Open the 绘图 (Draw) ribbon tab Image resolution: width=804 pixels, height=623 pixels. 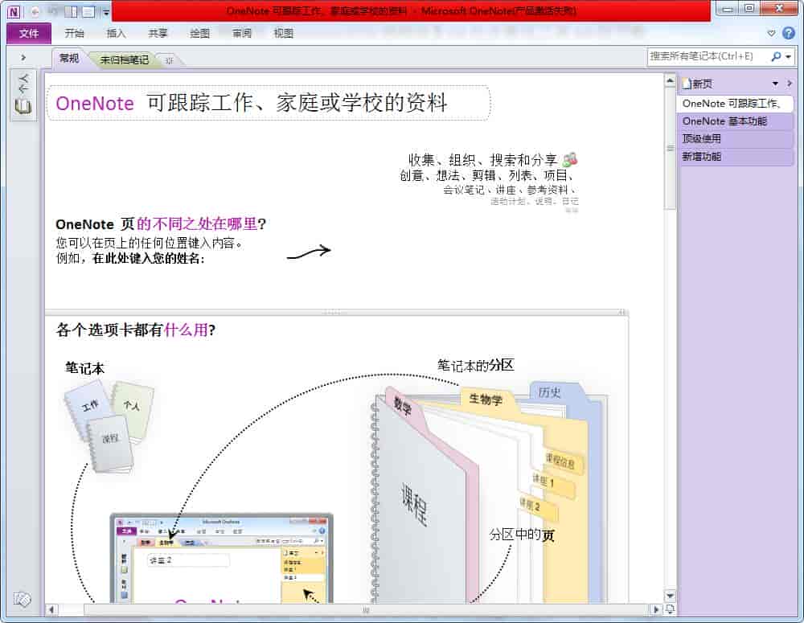coord(199,33)
